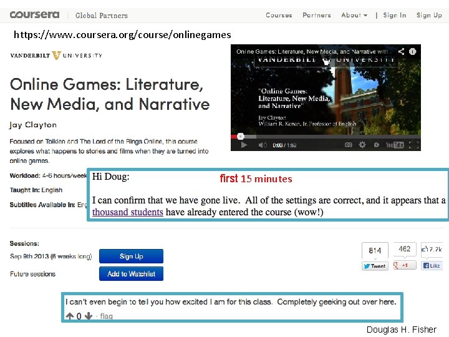Click the Workload: 4-6 hours/week text
This screenshot has height=337, width=449.
click(48, 175)
